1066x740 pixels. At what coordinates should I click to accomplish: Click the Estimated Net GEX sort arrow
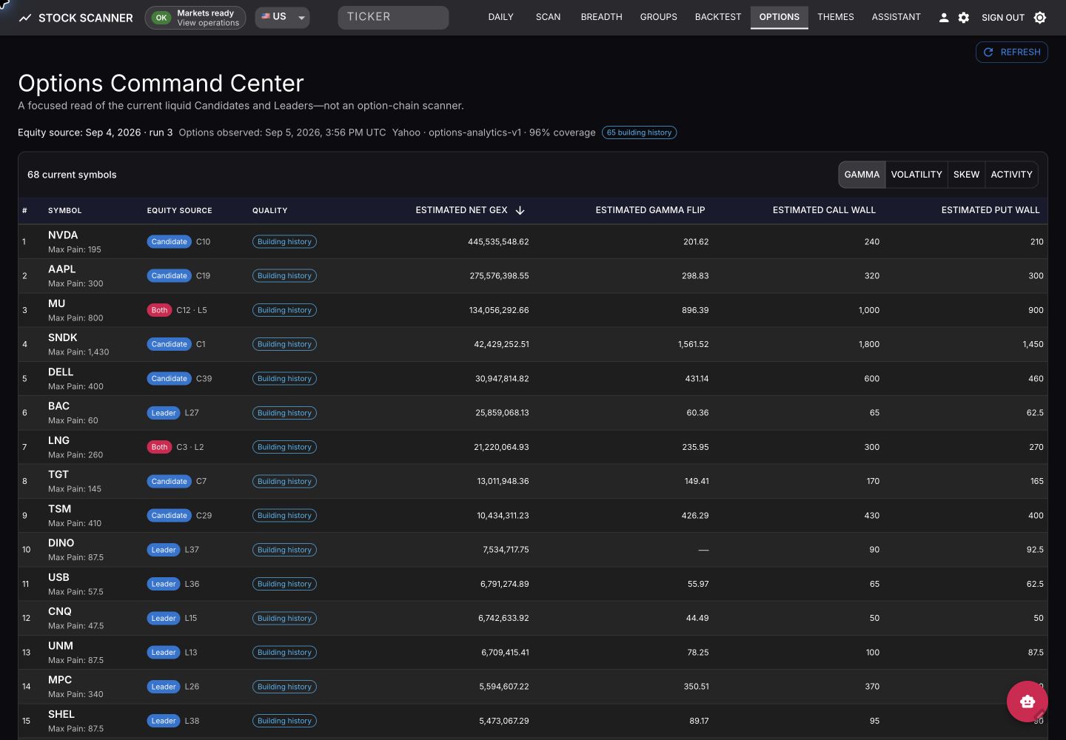pos(520,210)
